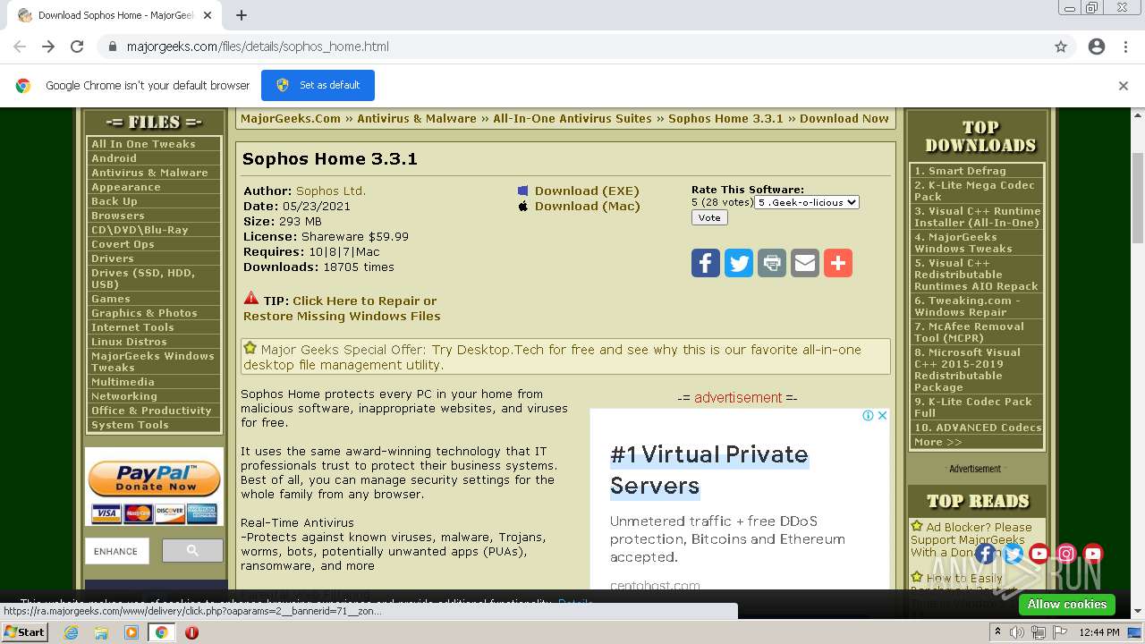Open Chrome profile account icon
The image size is (1145, 644).
(1097, 47)
